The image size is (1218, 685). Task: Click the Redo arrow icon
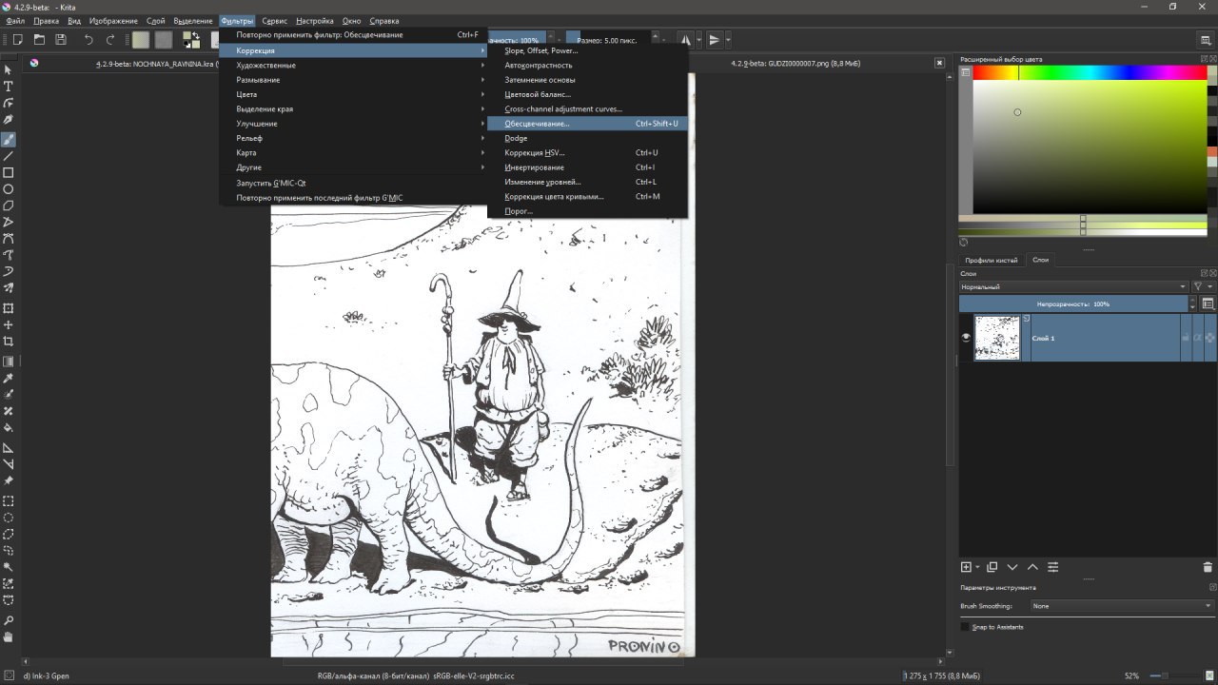(x=110, y=39)
